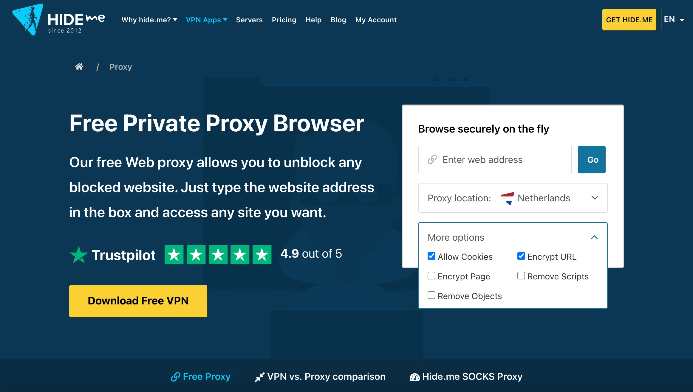Click the chain link icon in address field
Image resolution: width=693 pixels, height=392 pixels.
point(432,160)
